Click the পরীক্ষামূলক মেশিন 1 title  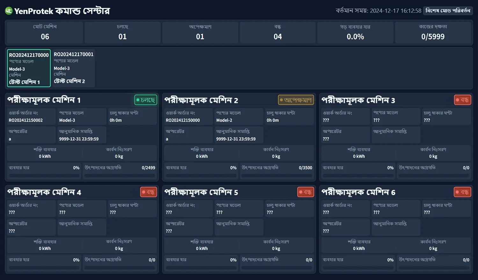pyautogui.click(x=44, y=100)
